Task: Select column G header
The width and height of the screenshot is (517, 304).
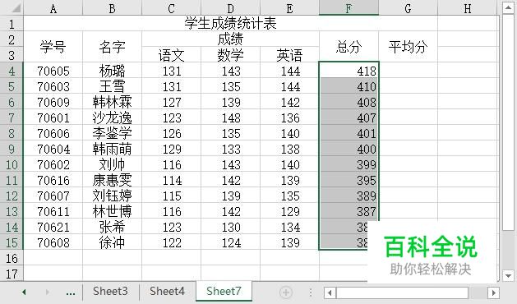Action: pyautogui.click(x=409, y=8)
